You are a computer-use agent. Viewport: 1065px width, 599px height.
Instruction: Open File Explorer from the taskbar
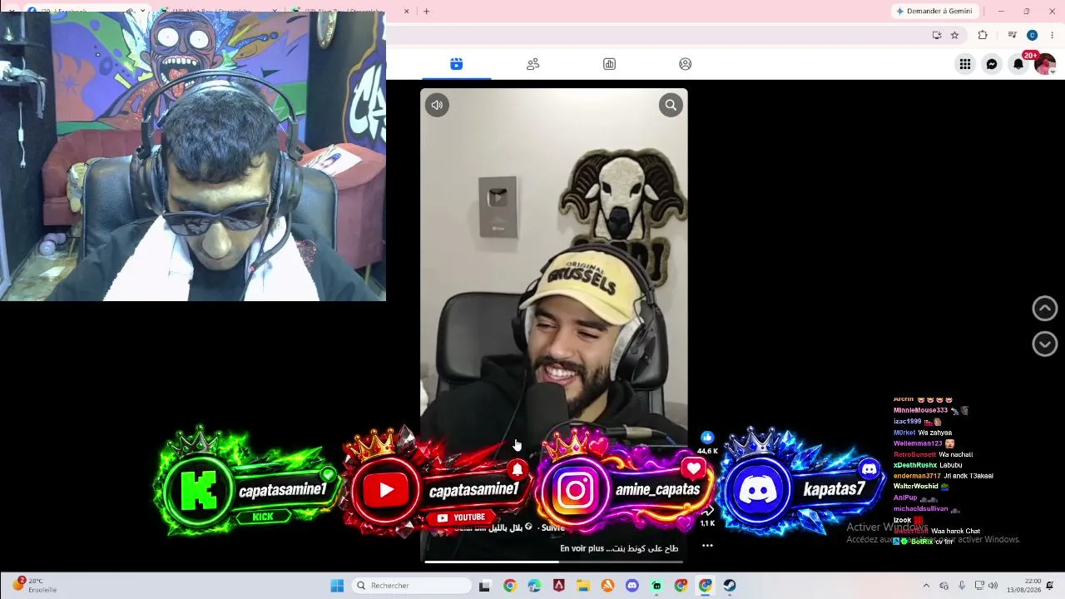[583, 586]
